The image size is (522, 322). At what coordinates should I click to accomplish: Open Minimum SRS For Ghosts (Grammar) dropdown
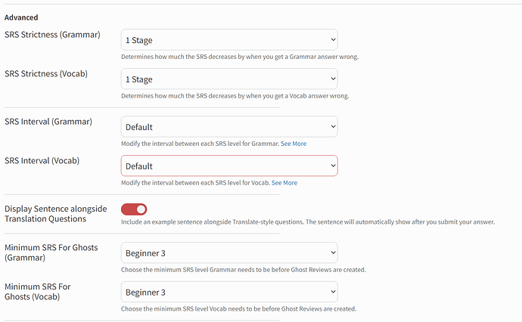tap(229, 253)
